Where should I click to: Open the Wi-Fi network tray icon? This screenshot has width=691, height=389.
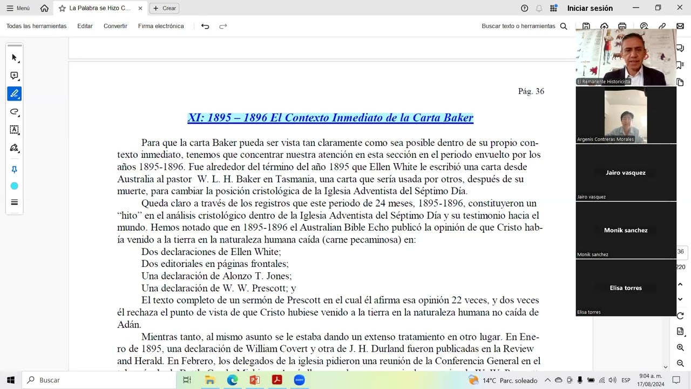[601, 380]
